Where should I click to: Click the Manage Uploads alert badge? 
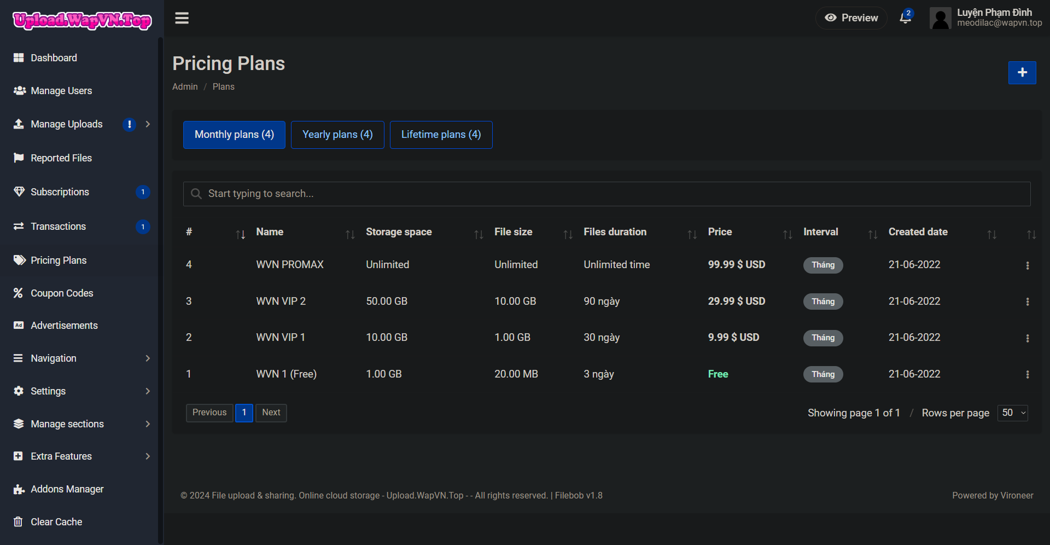tap(129, 124)
